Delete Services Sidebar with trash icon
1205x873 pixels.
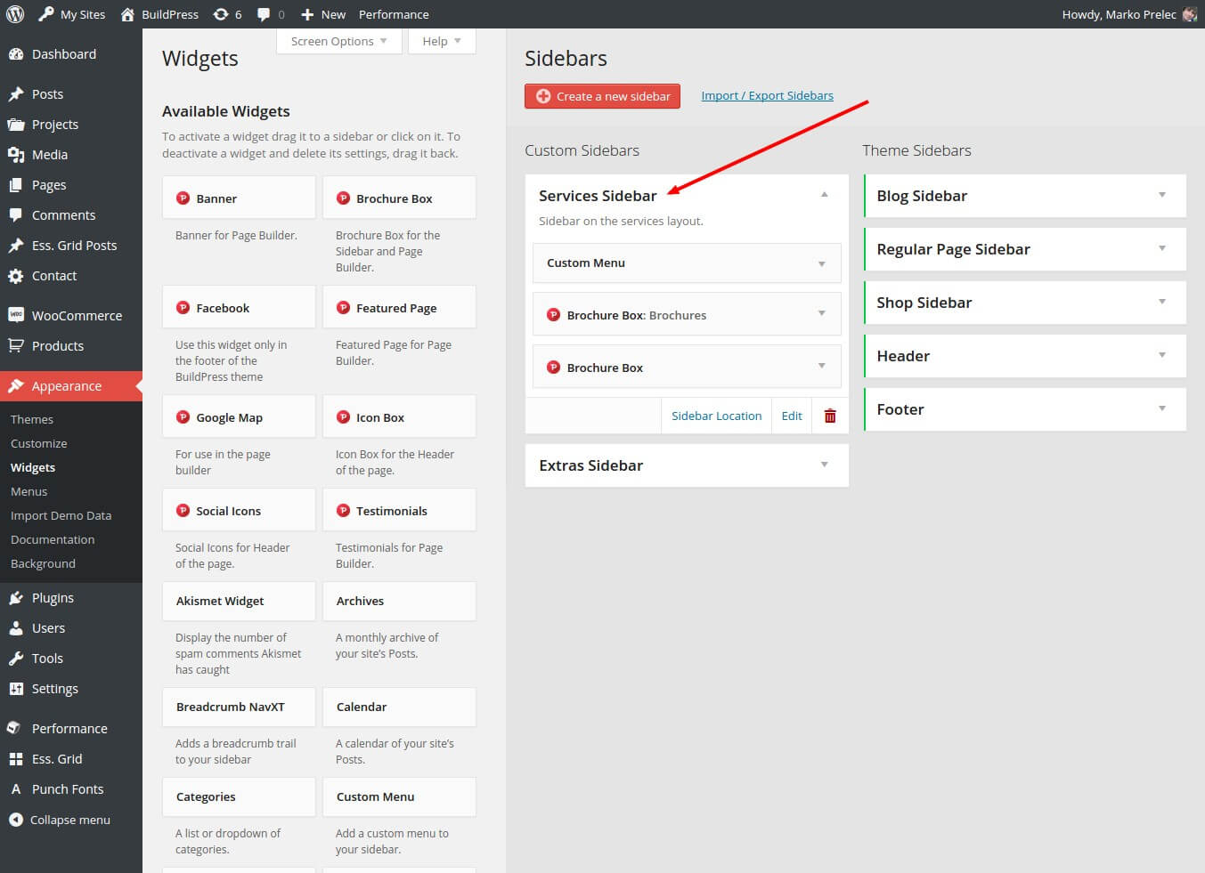830,416
